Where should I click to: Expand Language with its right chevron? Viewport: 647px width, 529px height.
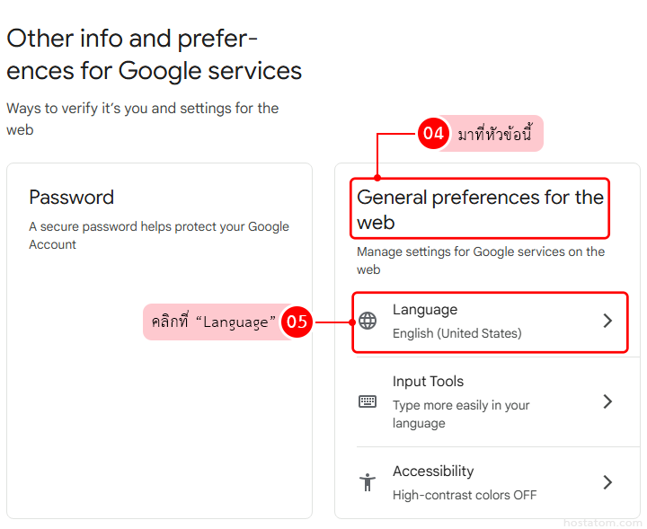tap(607, 321)
